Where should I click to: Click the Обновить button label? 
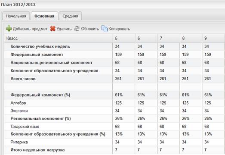click(90, 29)
